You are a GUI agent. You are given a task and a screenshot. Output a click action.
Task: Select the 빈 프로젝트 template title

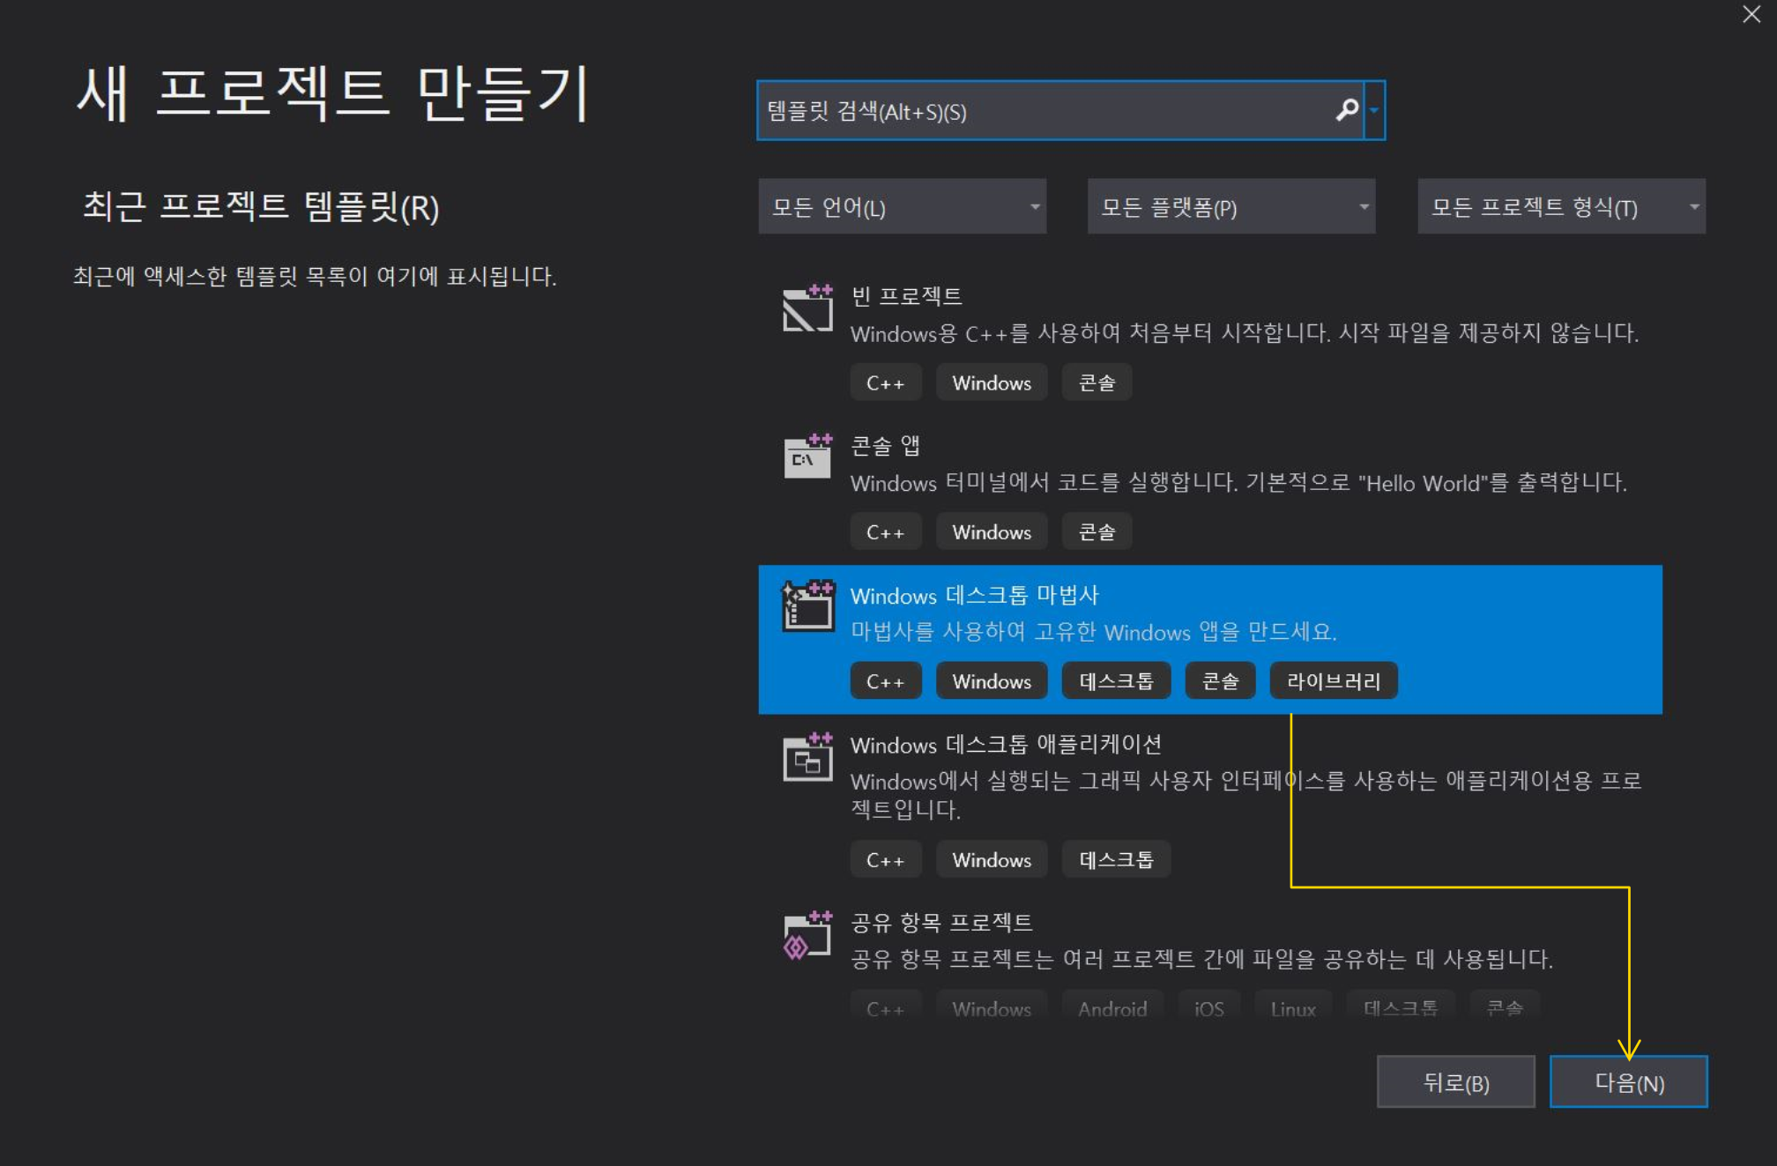(x=906, y=296)
